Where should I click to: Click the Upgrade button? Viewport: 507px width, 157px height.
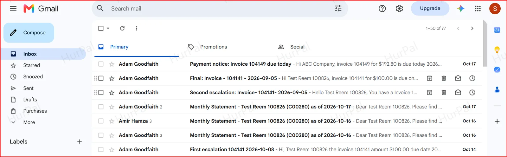pyautogui.click(x=430, y=9)
